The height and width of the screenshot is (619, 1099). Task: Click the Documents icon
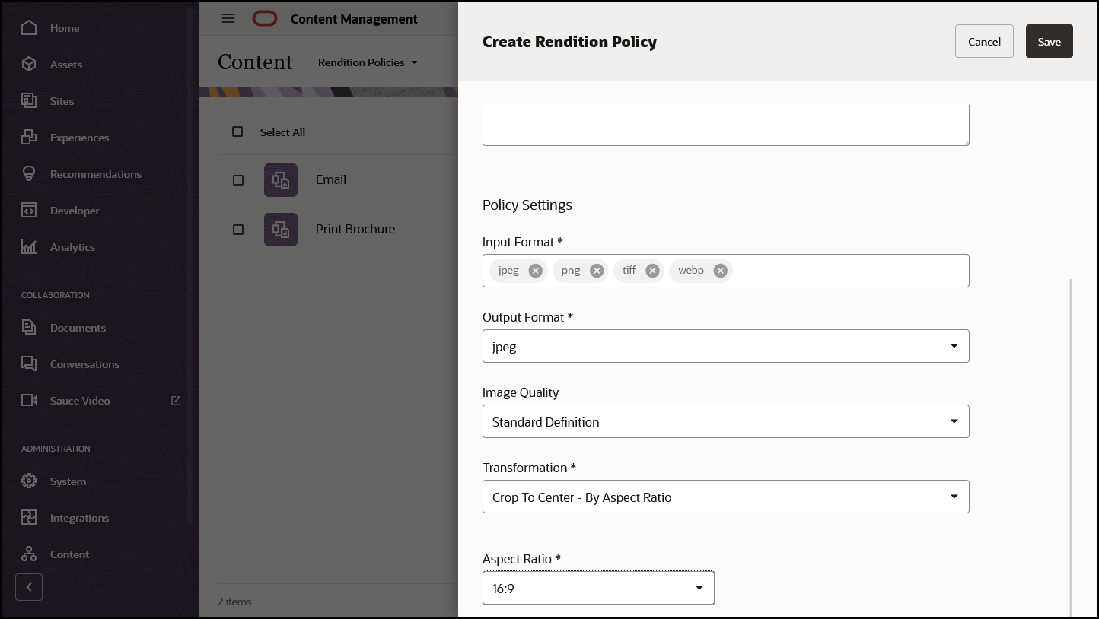29,328
